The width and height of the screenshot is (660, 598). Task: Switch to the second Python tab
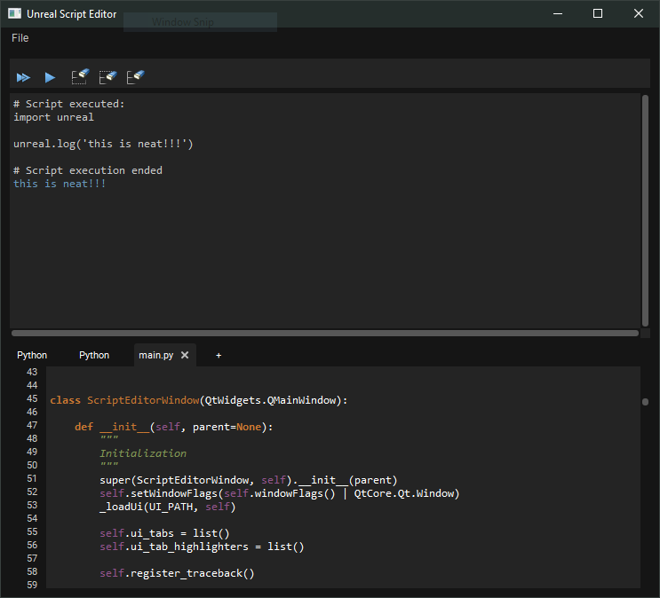[94, 355]
